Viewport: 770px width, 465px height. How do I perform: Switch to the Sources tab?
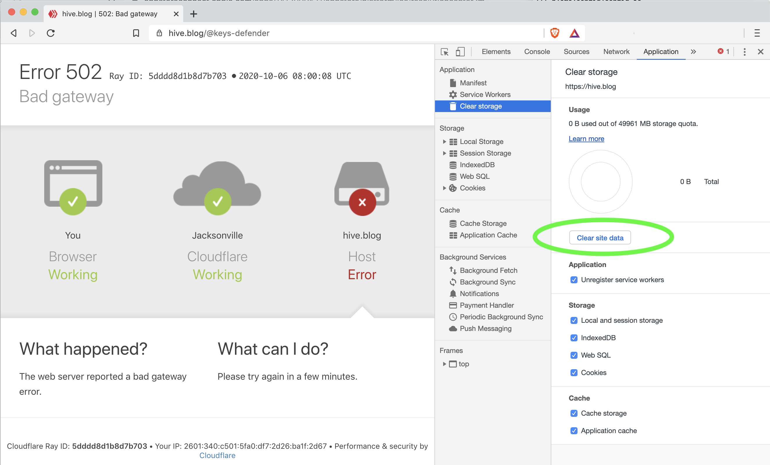coord(576,52)
